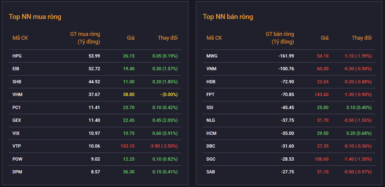Click 'GT bán ròng (Tỷ đồng)' column header
The width and height of the screenshot is (385, 187).
tap(280, 38)
